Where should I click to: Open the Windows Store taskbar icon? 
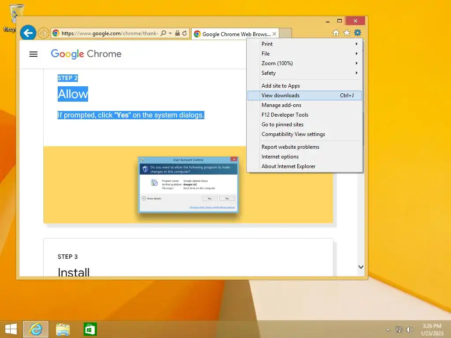[90, 329]
